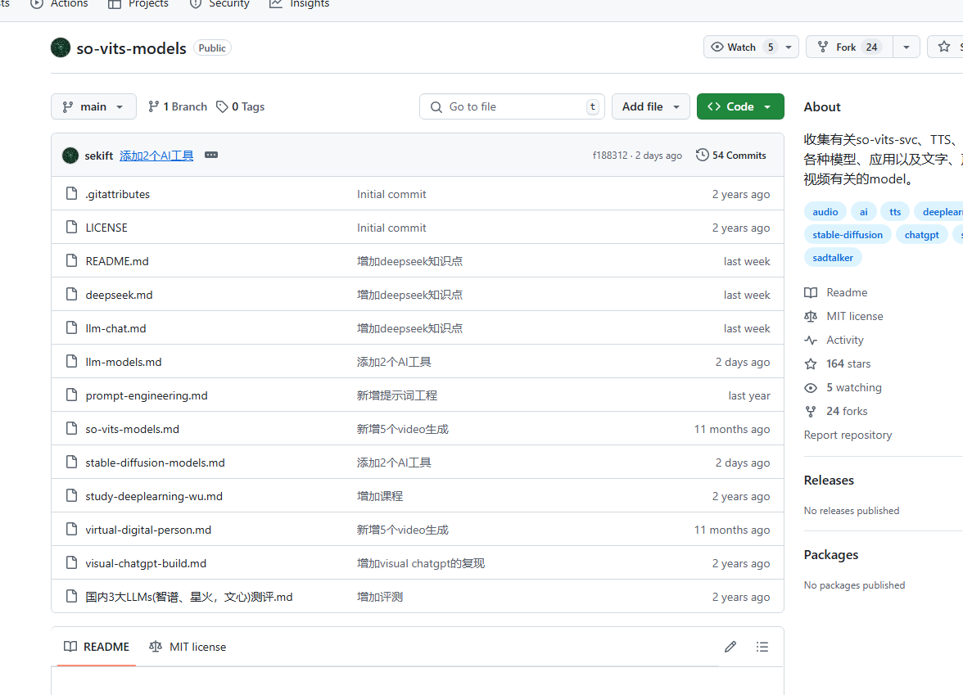Open the Actions tab
963x695 pixels.
(x=60, y=3)
